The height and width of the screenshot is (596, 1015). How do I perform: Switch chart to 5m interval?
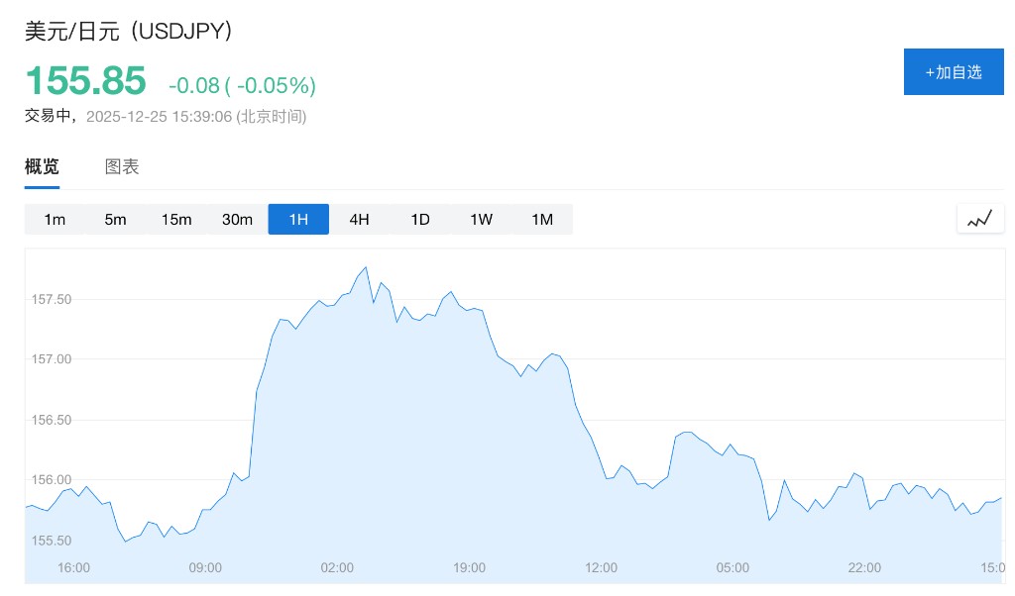point(116,219)
